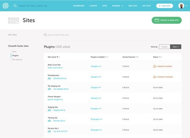Expand 6 plugins for Staging Site

pyautogui.click(x=96, y=109)
